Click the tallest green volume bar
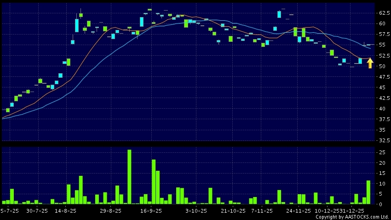This screenshot has height=220, width=391. 129,177
